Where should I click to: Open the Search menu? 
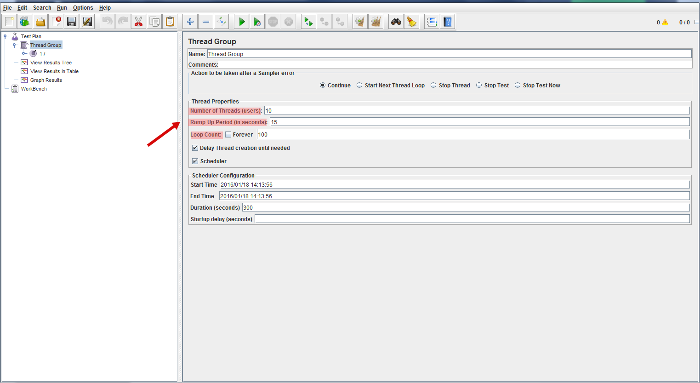point(42,8)
